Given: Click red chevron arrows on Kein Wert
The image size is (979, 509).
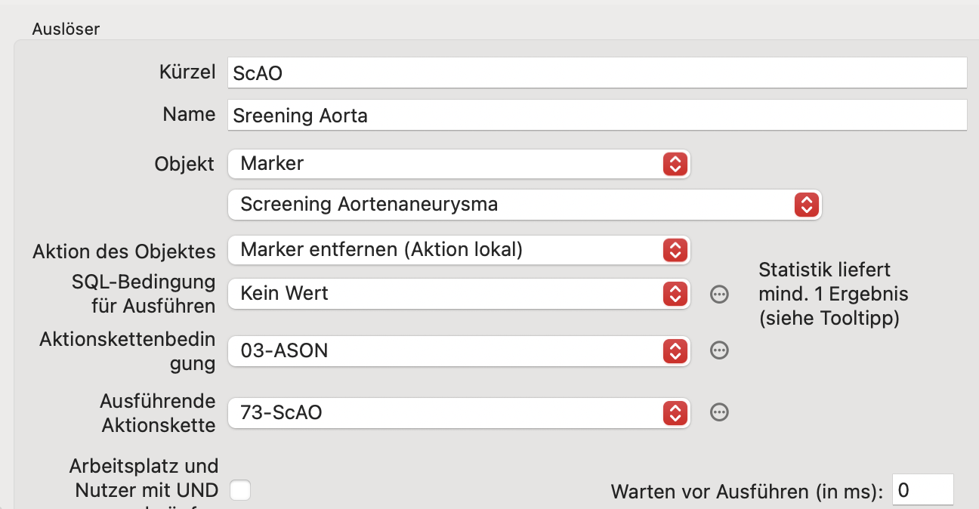Looking at the screenshot, I should pyautogui.click(x=675, y=294).
